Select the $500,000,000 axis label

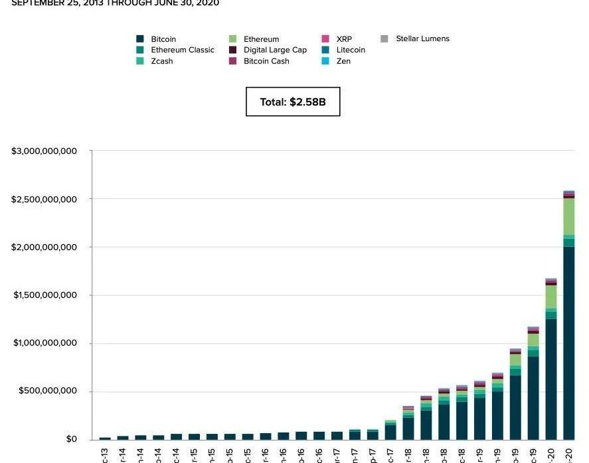click(48, 391)
